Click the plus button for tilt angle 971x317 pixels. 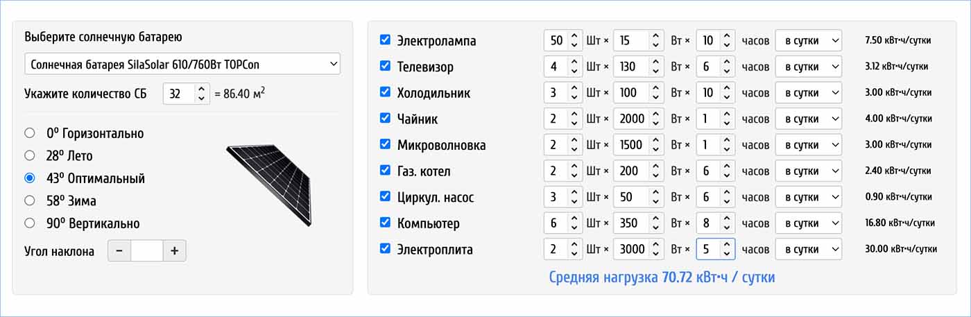(x=174, y=251)
